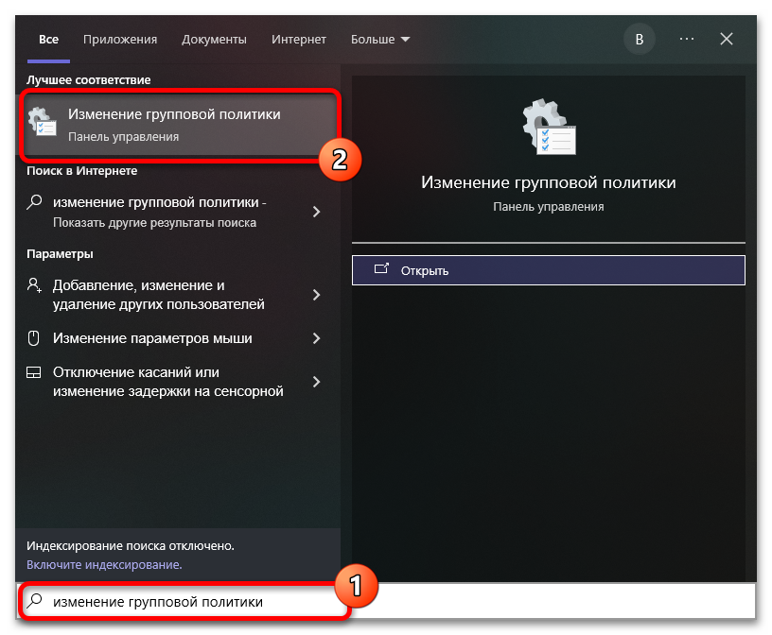Click the mouse icon in settings list
Image resolution: width=772 pixels, height=635 pixels.
(33, 338)
